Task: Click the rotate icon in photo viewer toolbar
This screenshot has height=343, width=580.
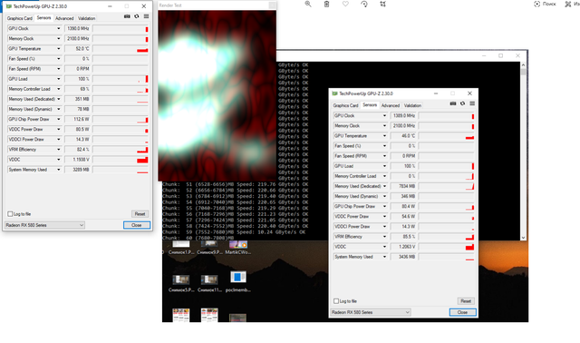Action: tap(364, 4)
